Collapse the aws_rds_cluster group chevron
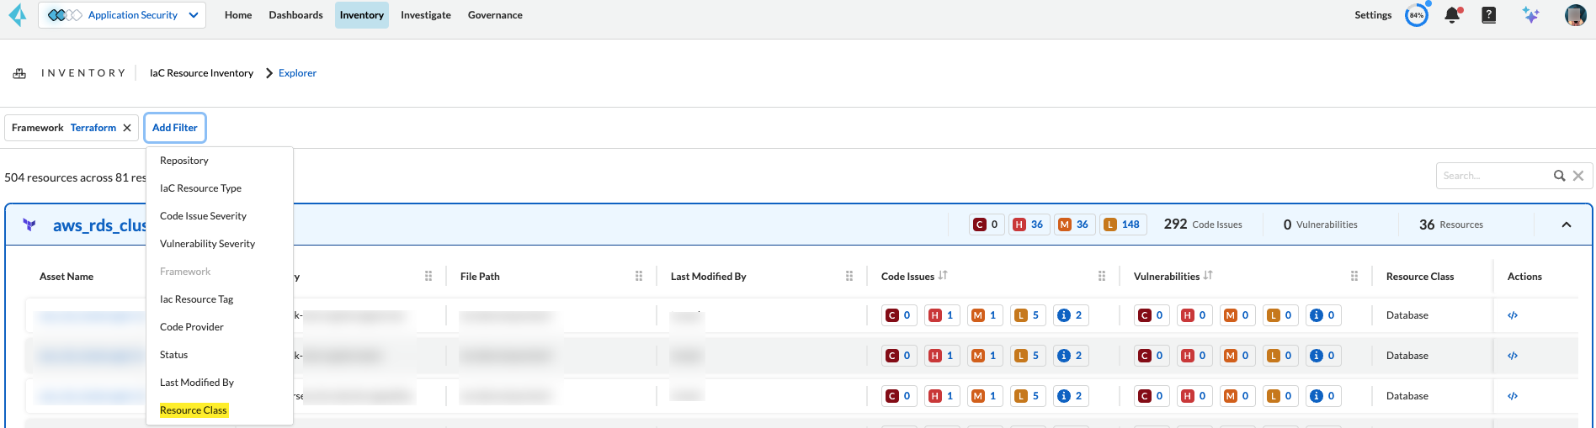This screenshot has width=1596, height=428. [1567, 225]
